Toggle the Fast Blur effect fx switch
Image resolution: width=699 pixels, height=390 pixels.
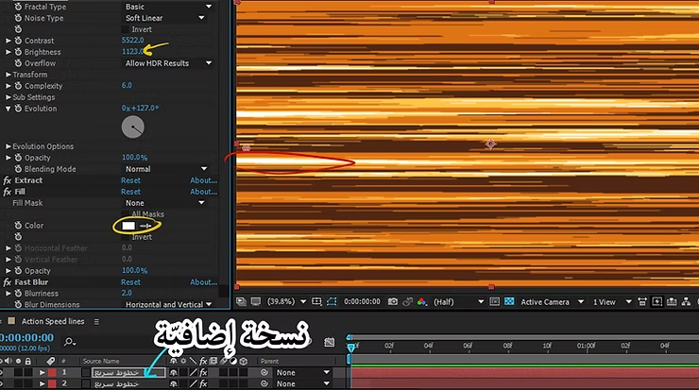point(8,282)
